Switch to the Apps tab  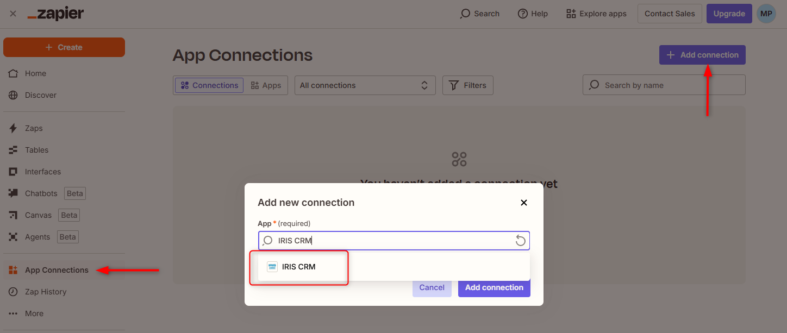(x=266, y=85)
